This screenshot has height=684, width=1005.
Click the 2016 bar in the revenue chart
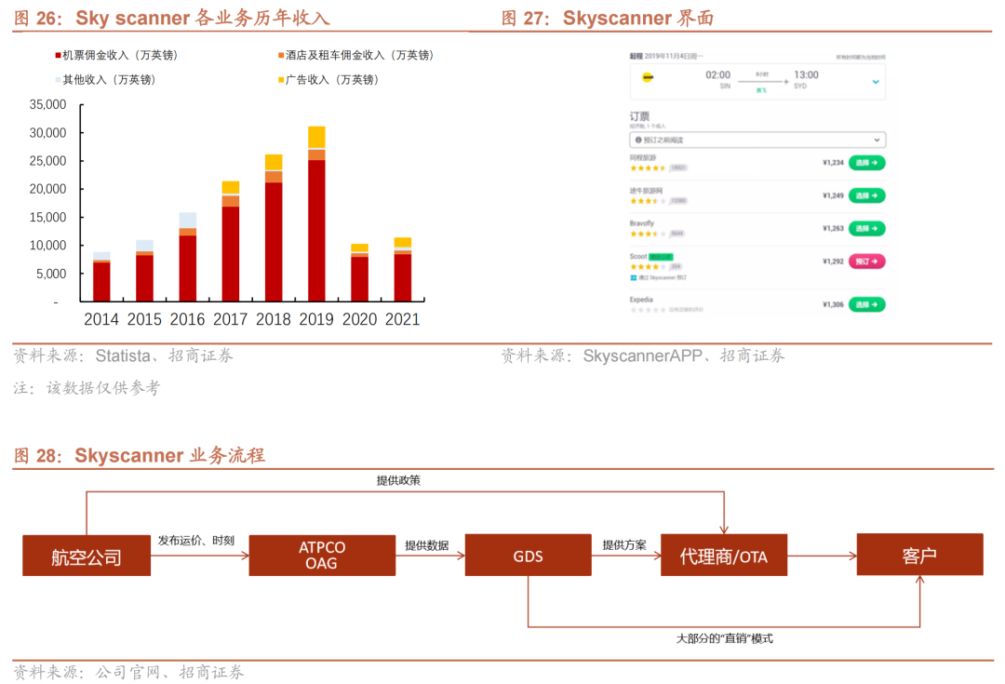[x=188, y=257]
